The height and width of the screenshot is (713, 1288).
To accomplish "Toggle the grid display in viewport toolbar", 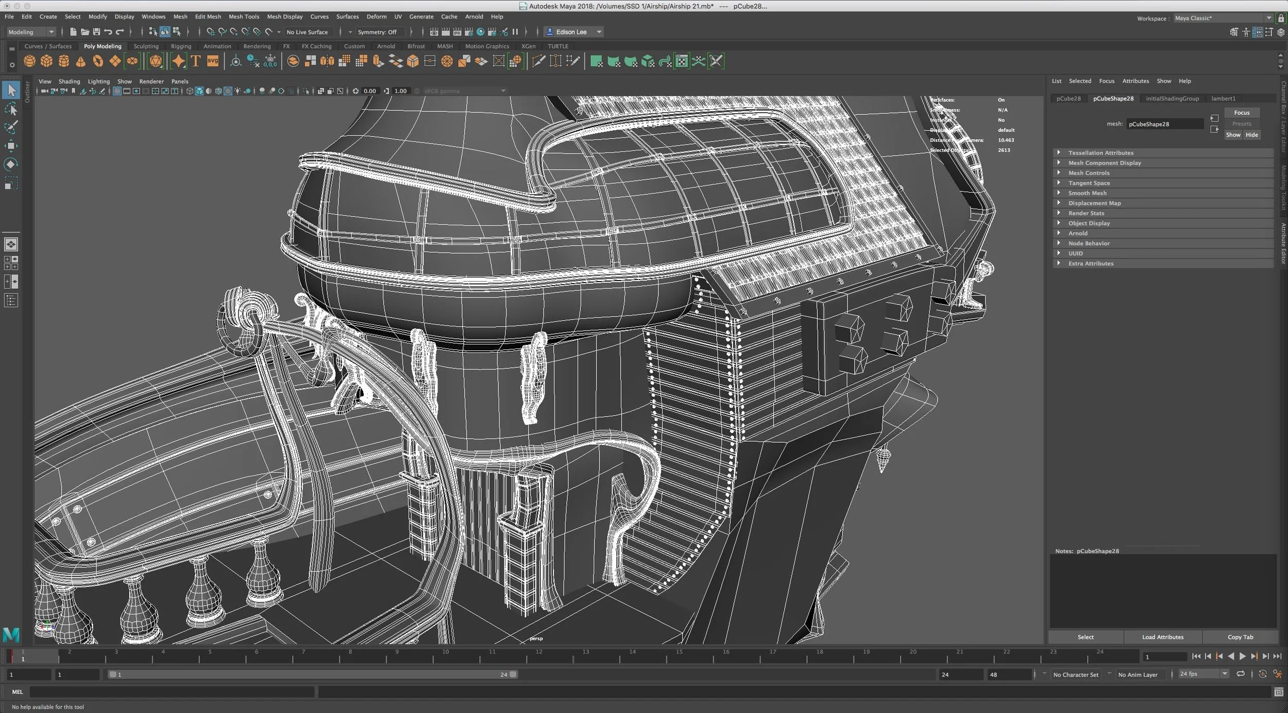I will [117, 91].
